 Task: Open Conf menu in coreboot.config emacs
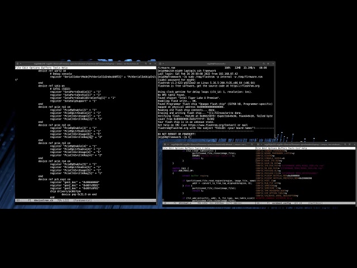pyautogui.click(x=298, y=148)
